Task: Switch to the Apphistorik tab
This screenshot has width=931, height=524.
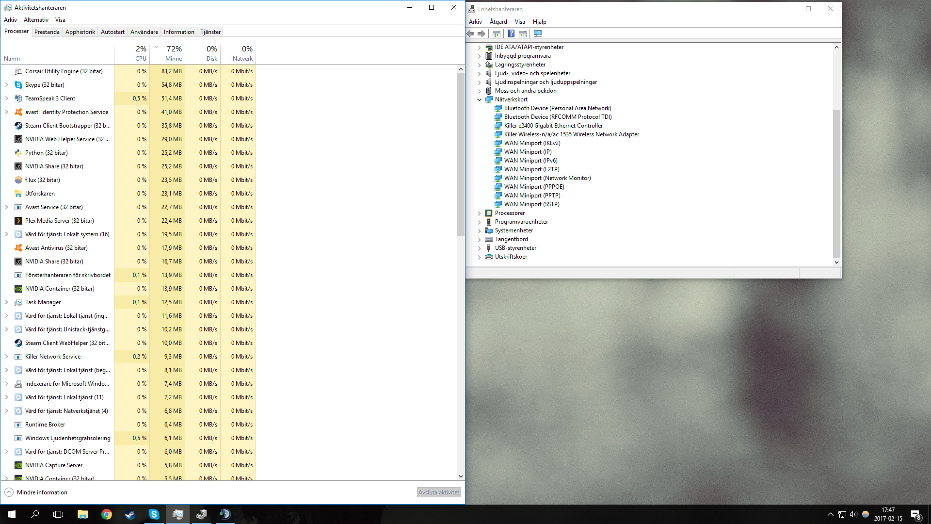Action: [x=80, y=32]
